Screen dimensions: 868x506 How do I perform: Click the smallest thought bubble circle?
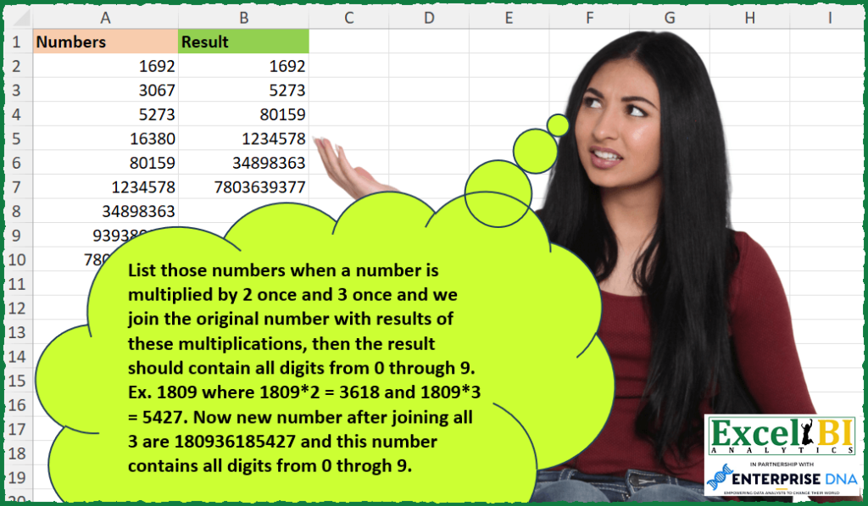(558, 125)
